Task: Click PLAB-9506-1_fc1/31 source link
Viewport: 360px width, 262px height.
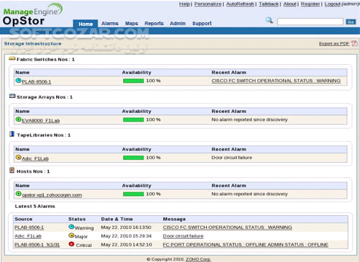Action: tap(37, 245)
